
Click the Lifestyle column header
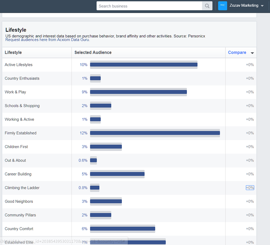[13, 52]
